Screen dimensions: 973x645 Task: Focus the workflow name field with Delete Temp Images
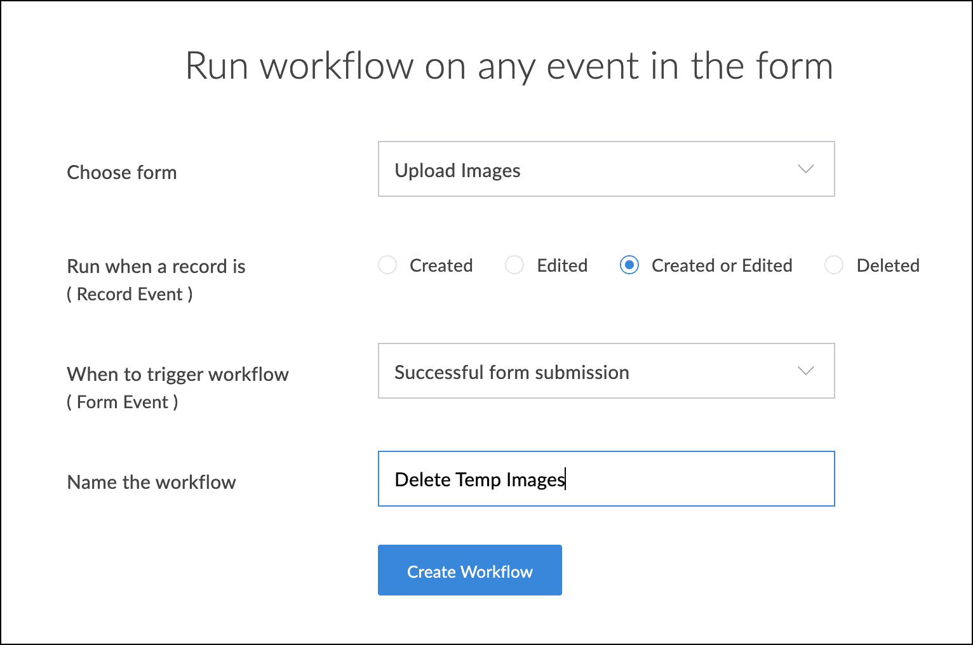click(x=605, y=479)
